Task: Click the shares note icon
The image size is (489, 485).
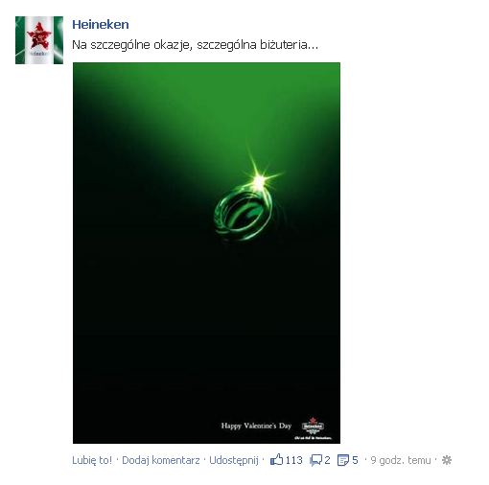Action: pos(343,460)
